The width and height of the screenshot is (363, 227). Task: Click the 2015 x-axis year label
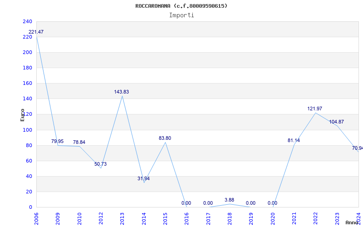pos(165,219)
